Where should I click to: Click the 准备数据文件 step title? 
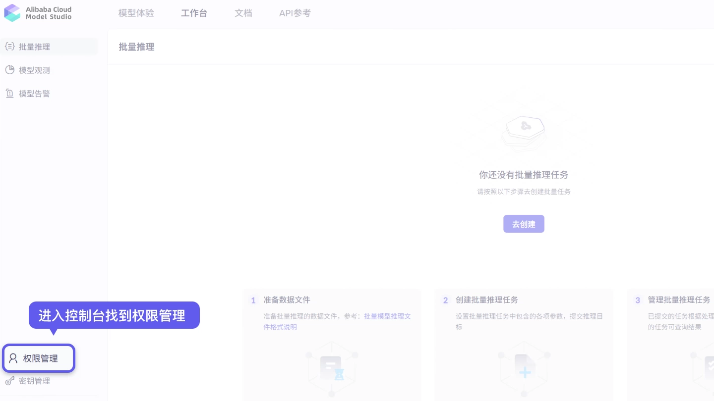click(x=287, y=300)
